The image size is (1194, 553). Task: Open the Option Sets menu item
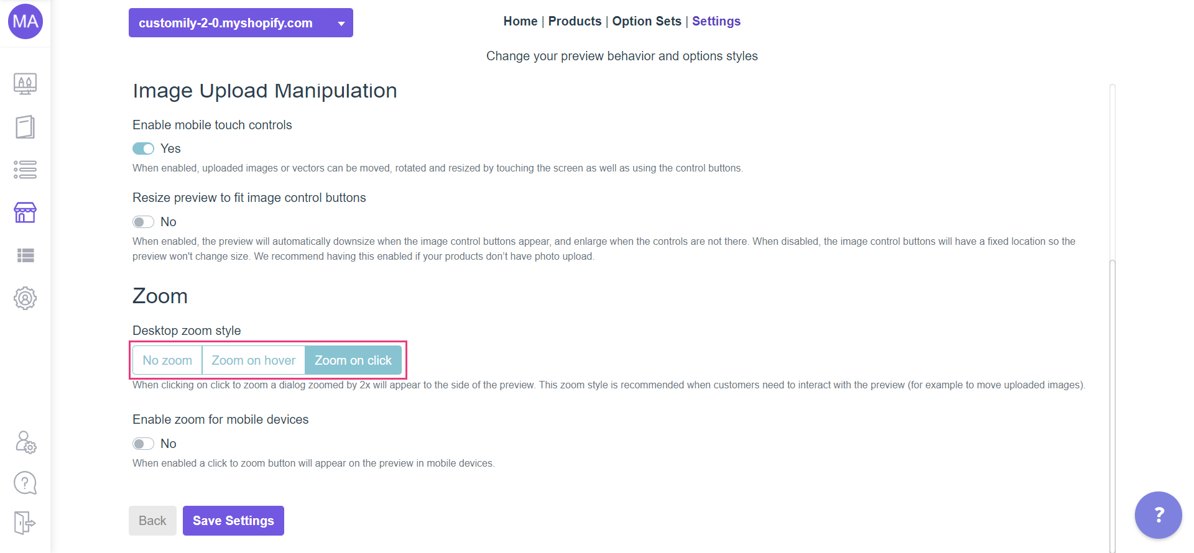tap(647, 21)
